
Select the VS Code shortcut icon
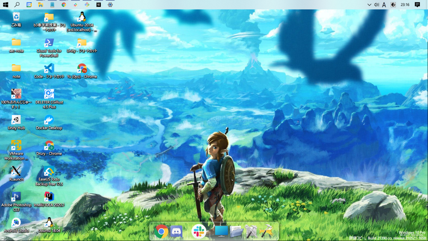click(49, 71)
